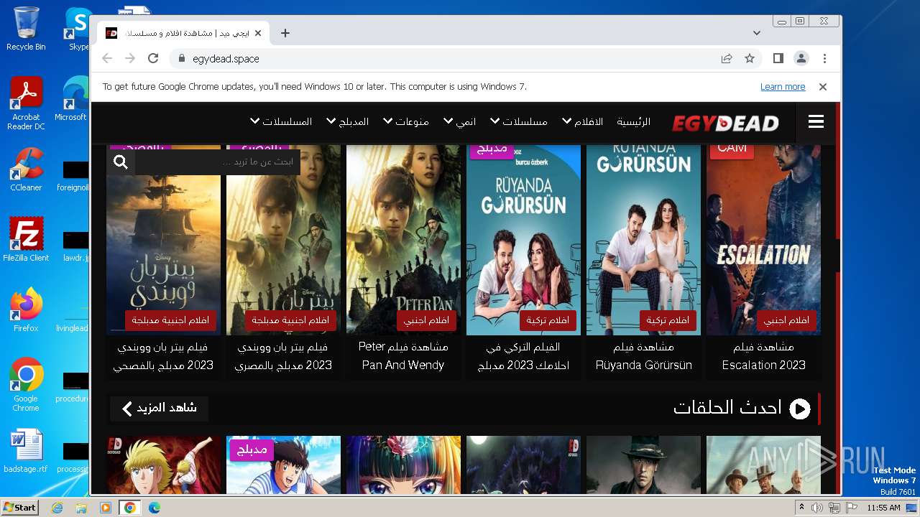Viewport: 920px width, 517px height.
Task: Dismiss the Chrome update notification bar
Action: click(x=823, y=87)
